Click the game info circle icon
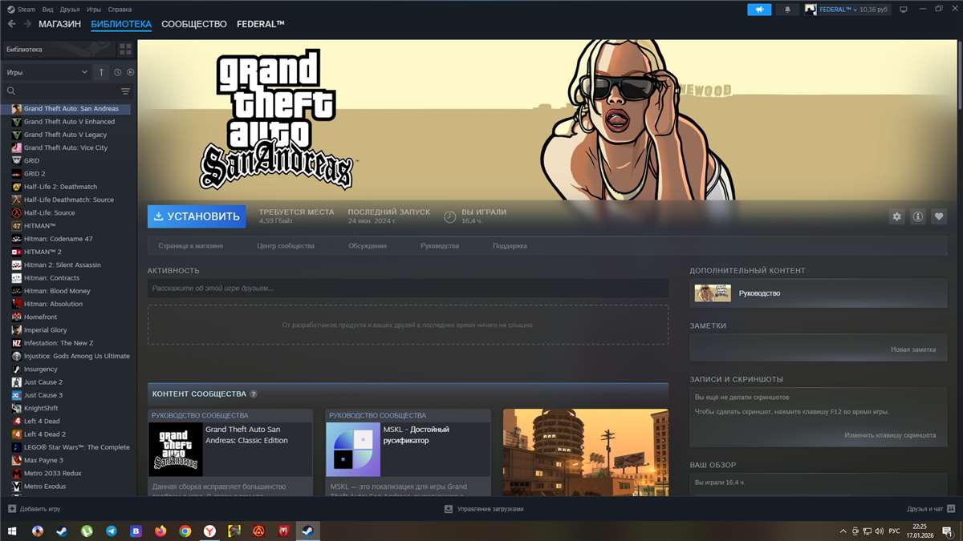This screenshot has width=963, height=541. [917, 216]
